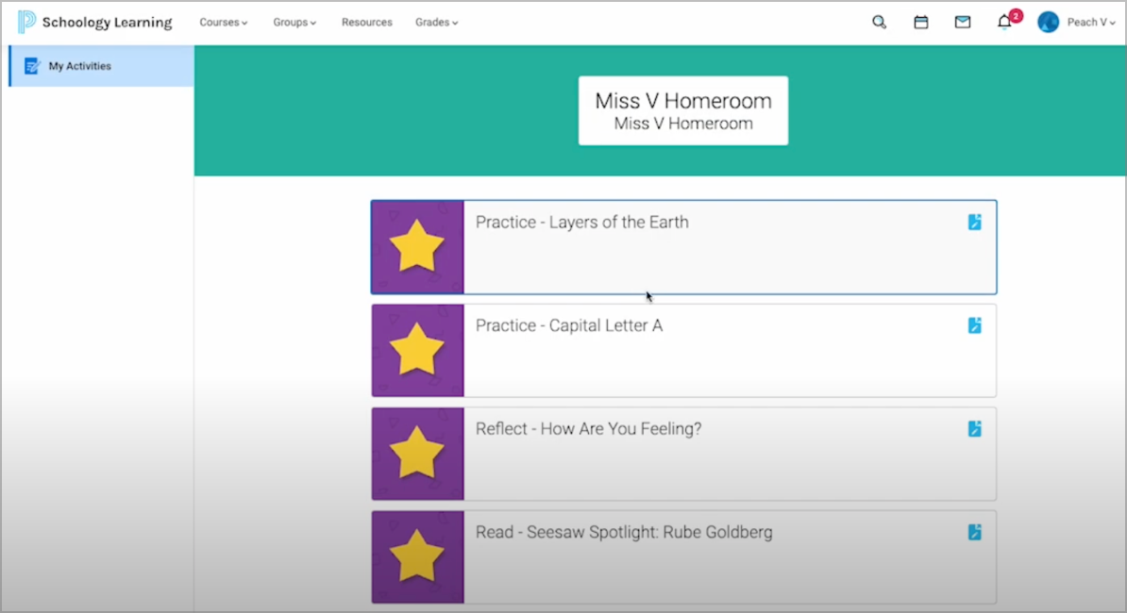
Task: Click assignment icon on Rube Goldberg row
Action: coord(975,532)
